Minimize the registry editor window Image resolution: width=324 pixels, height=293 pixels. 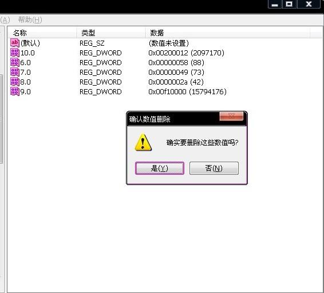(x=275, y=4)
